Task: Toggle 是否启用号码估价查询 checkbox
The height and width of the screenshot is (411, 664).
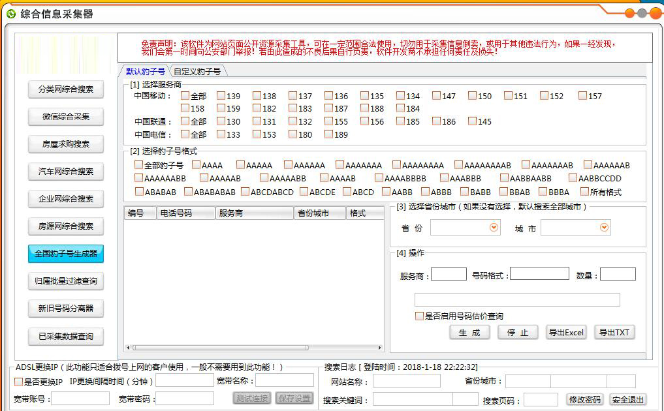Action: [x=419, y=316]
